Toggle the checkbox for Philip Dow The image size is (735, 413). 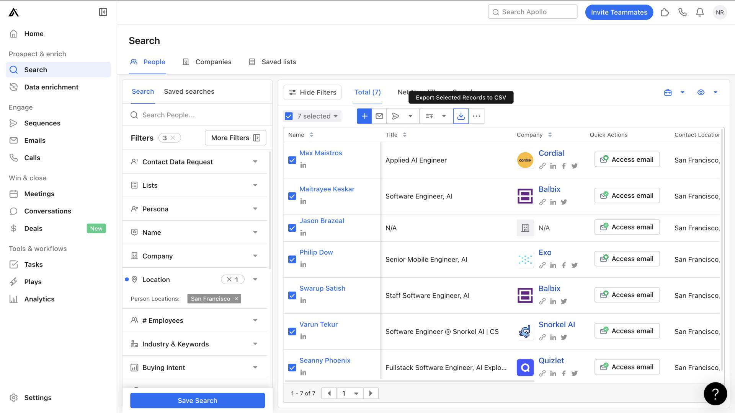(x=292, y=259)
